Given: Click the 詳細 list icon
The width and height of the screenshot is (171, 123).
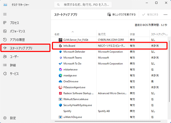Looking at the screenshot, I should pyautogui.click(x=5, y=65).
